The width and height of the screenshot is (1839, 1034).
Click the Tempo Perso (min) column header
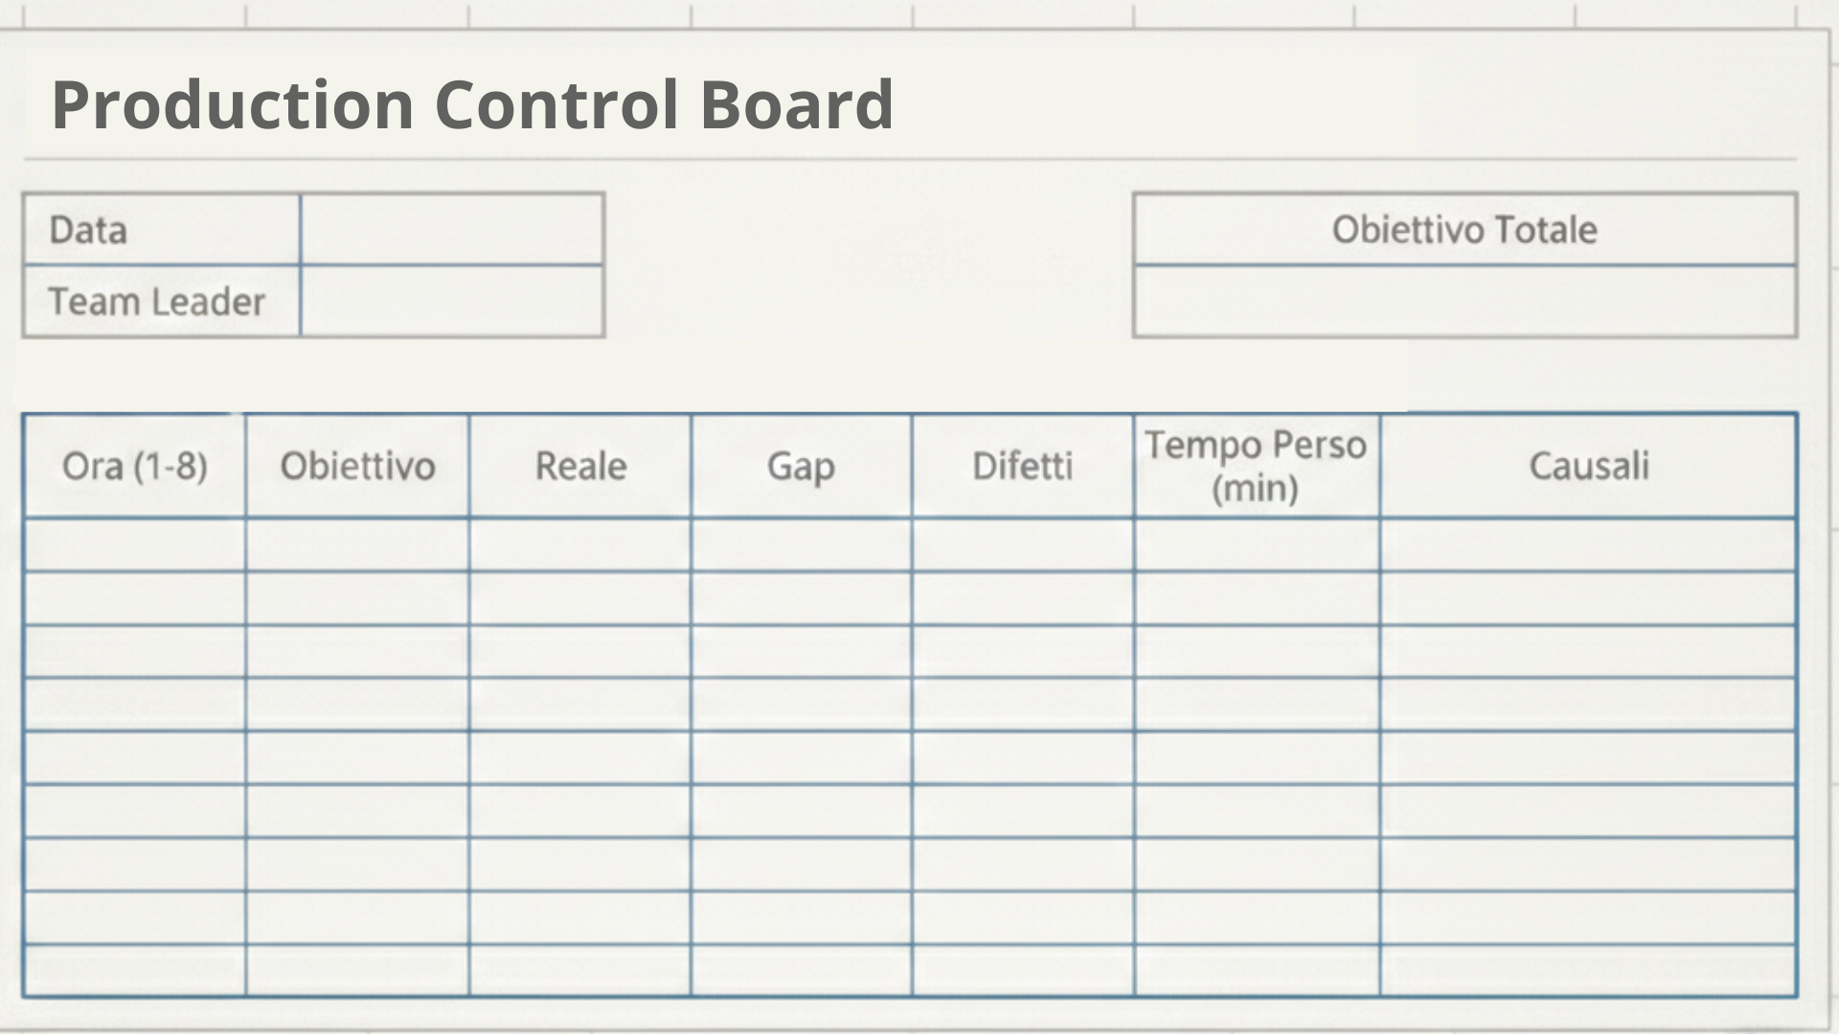pyautogui.click(x=1256, y=466)
